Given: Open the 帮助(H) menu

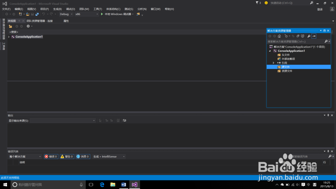Looking at the screenshot, I should pos(169,9).
